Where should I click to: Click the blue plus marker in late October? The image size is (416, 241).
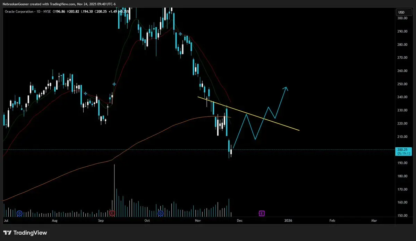tap(180, 34)
